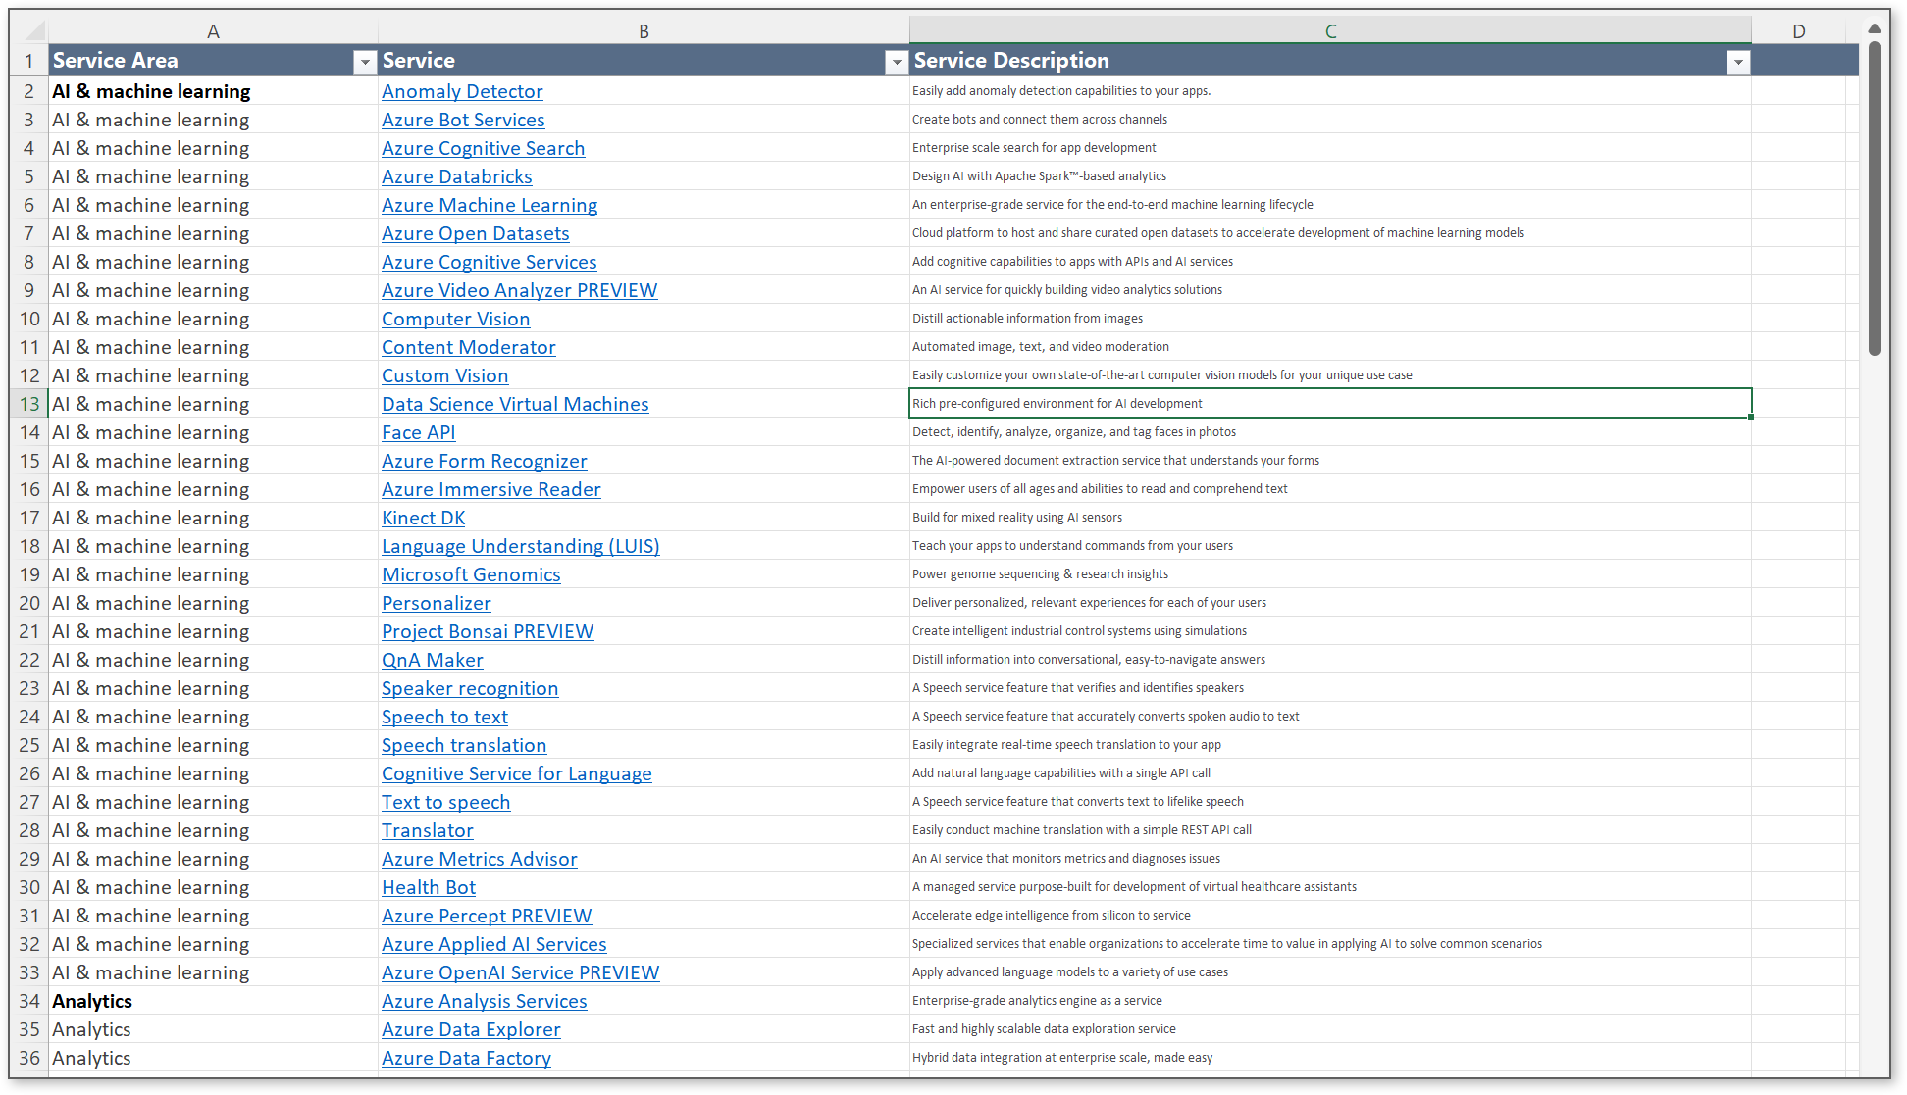This screenshot has width=1907, height=1095.
Task: Open the Personalizer link
Action: [x=437, y=603]
